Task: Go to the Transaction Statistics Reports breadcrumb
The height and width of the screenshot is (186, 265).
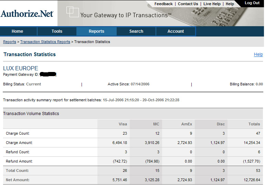Action: 45,42
